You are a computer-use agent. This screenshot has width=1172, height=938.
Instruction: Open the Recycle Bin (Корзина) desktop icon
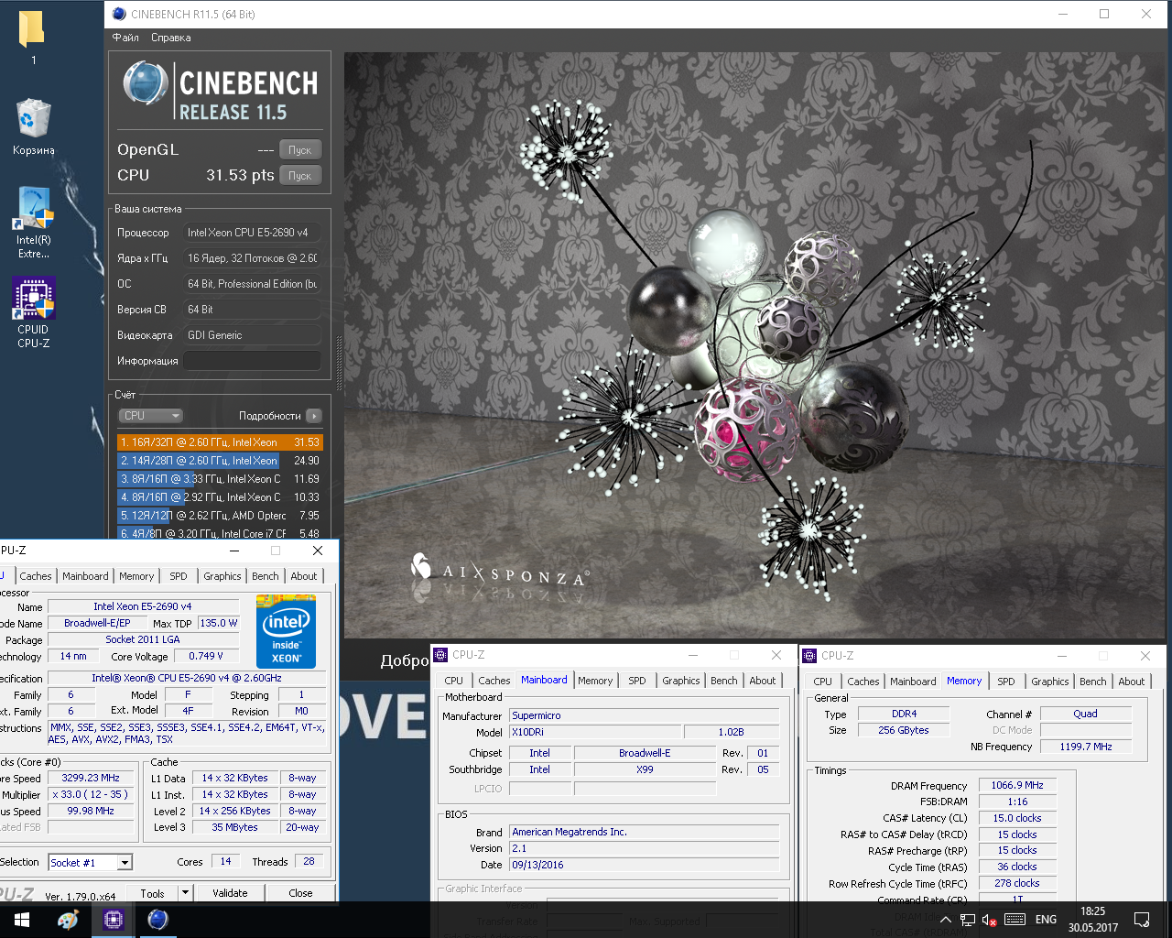[33, 126]
